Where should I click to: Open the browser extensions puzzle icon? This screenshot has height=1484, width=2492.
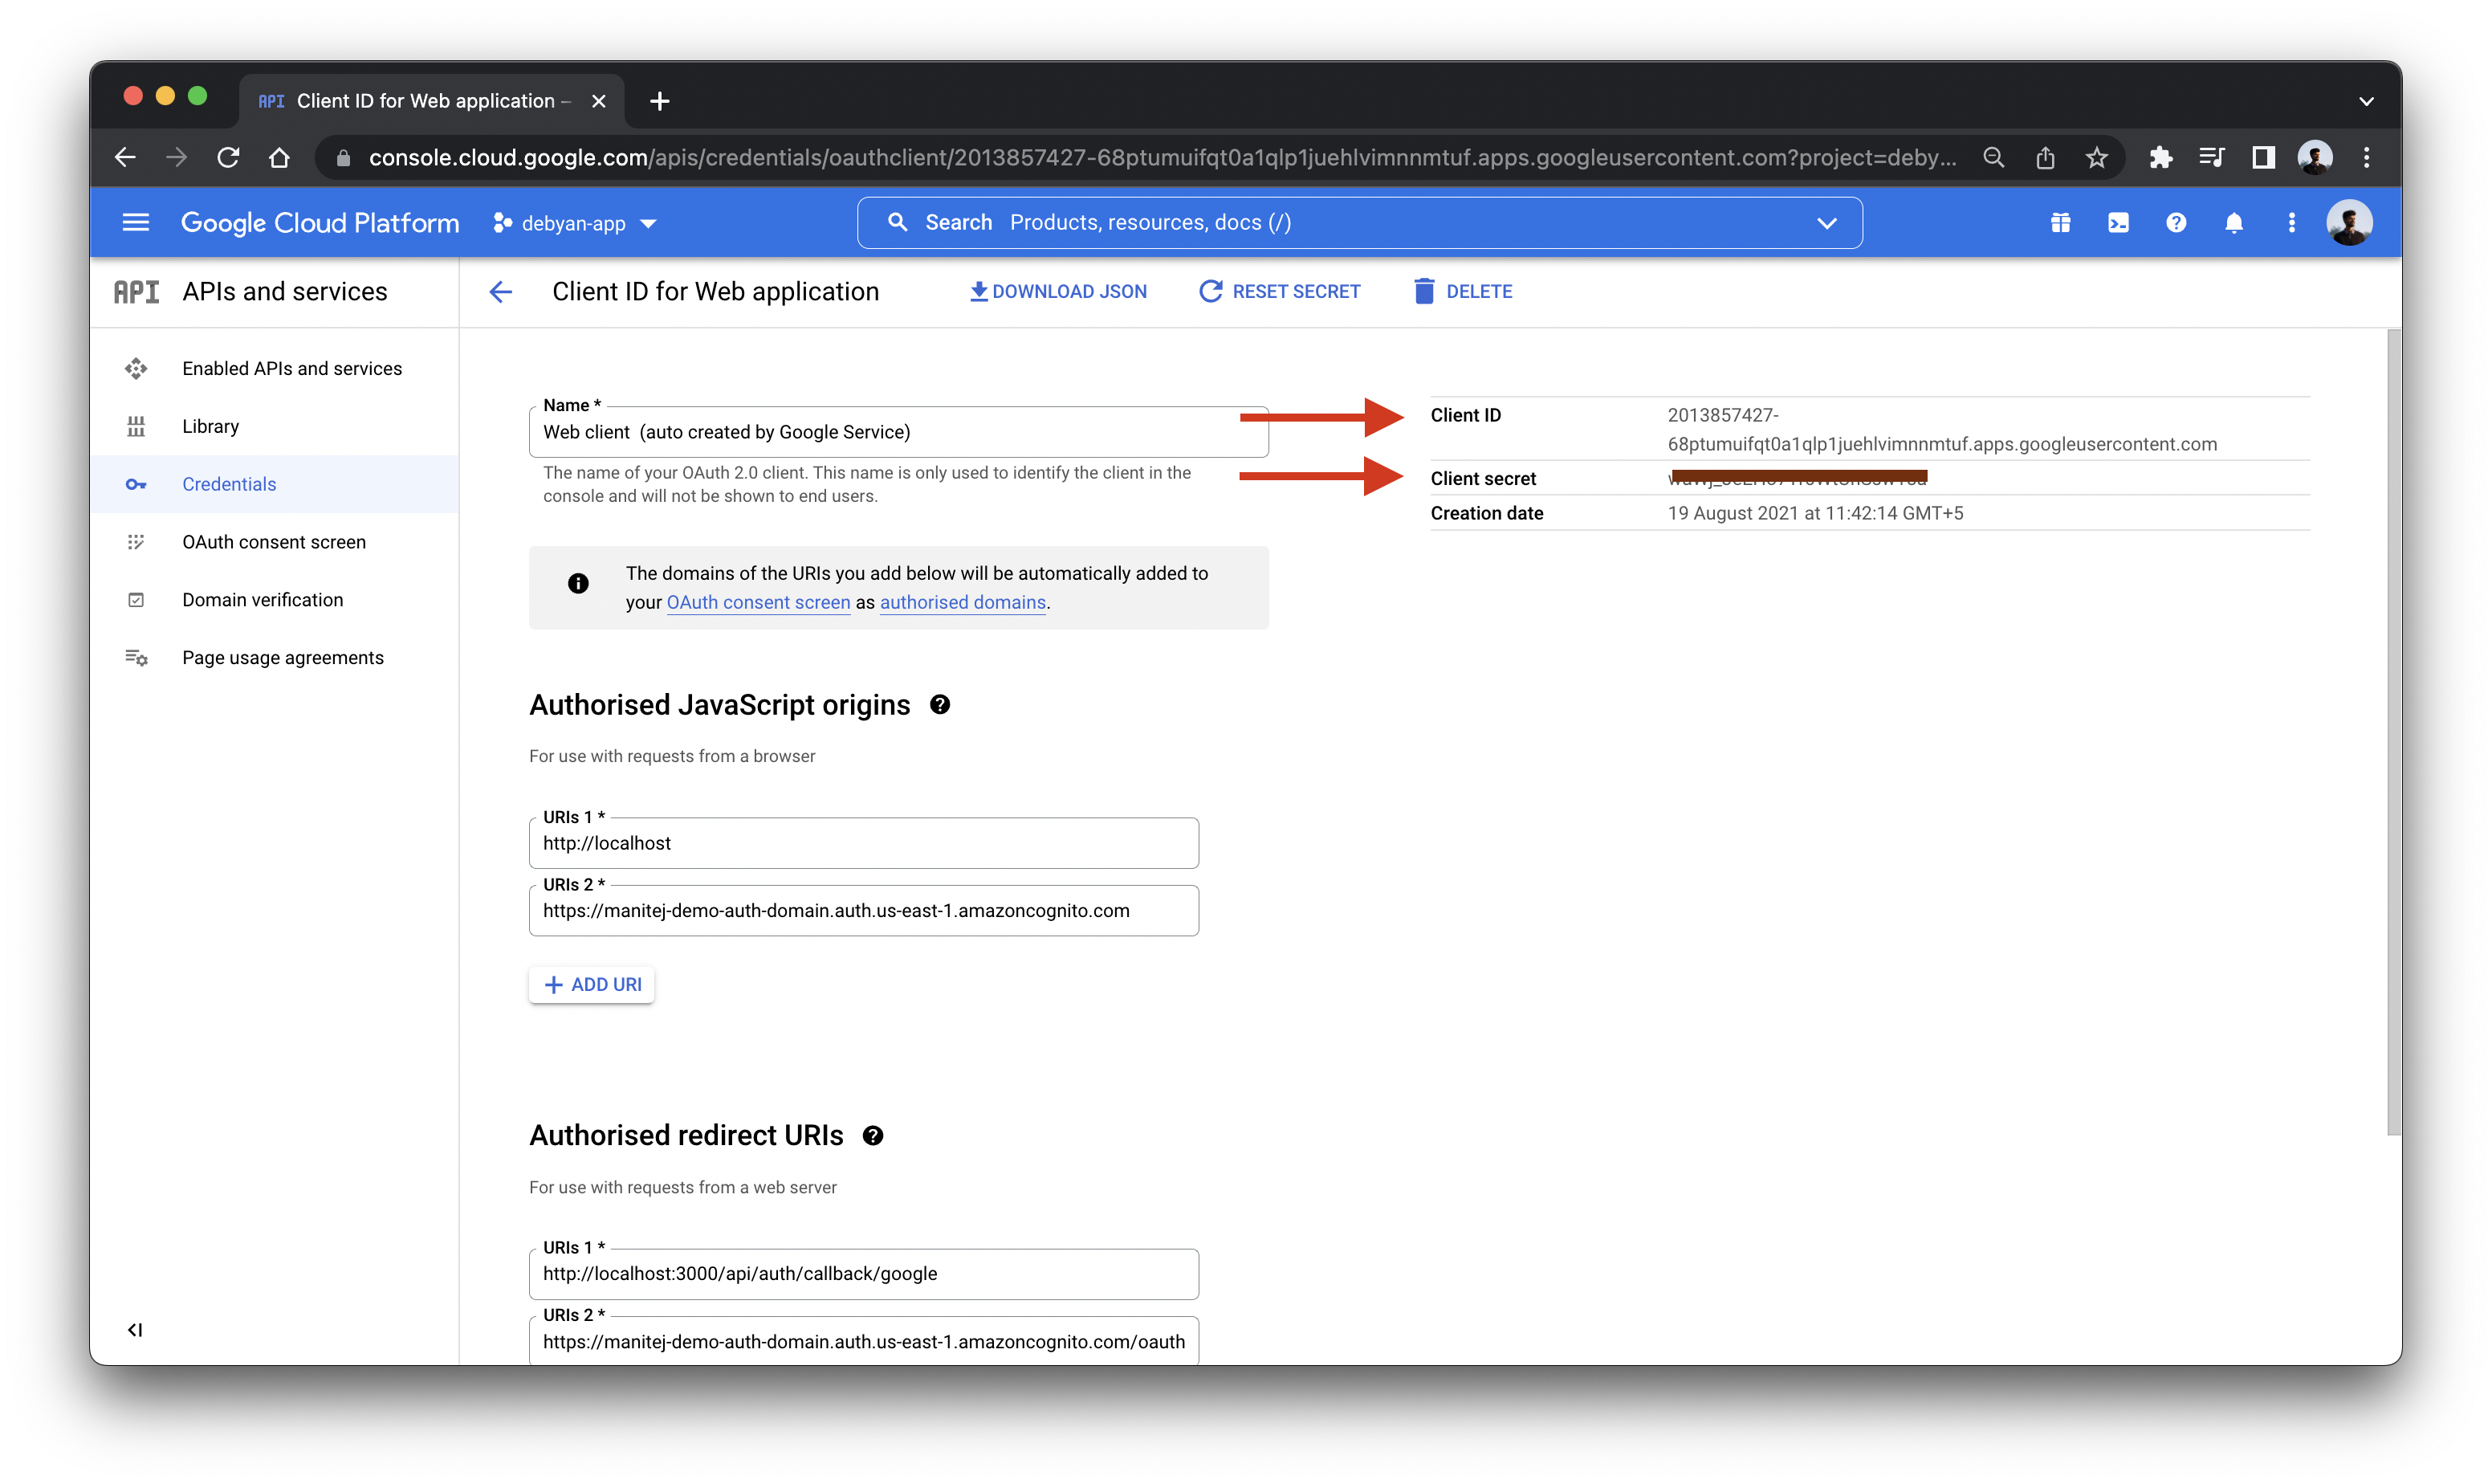tap(2160, 157)
